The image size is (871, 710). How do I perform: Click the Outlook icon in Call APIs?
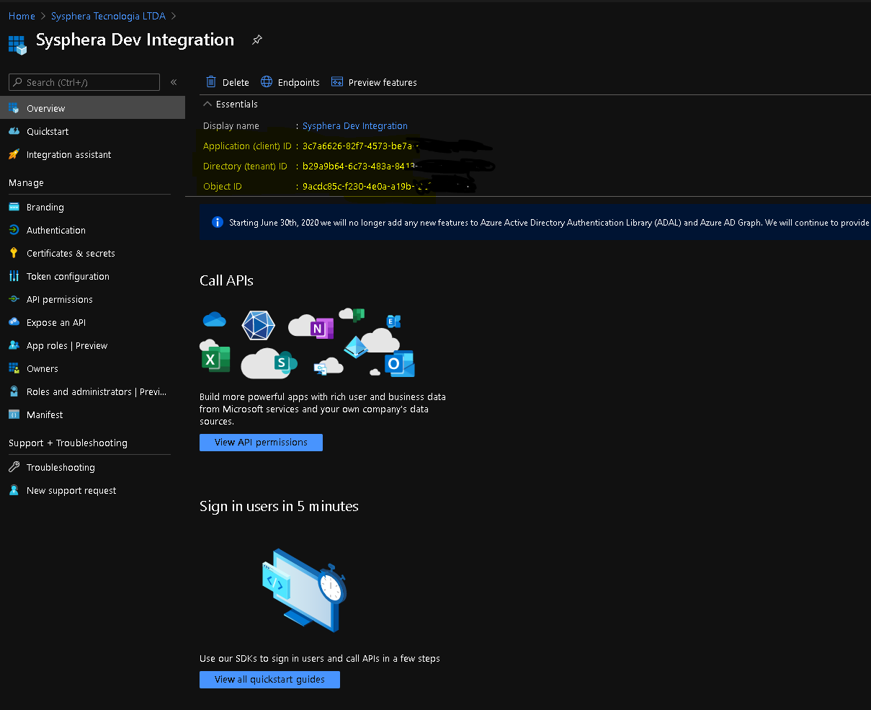pyautogui.click(x=399, y=363)
